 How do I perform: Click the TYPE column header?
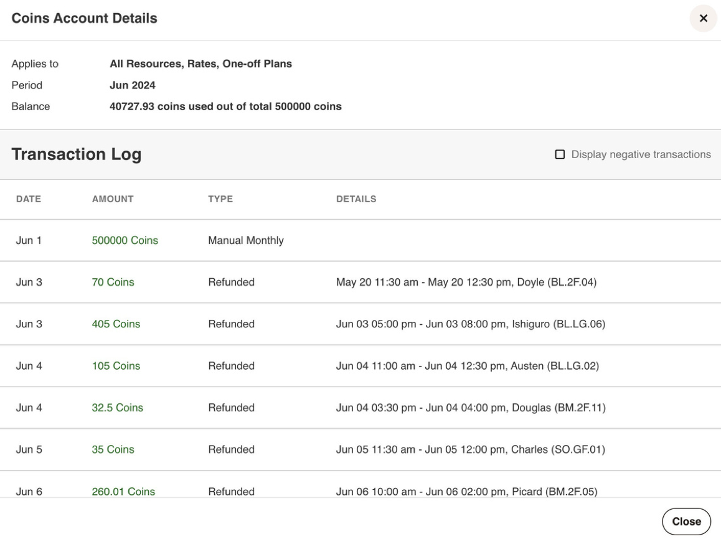tap(220, 199)
